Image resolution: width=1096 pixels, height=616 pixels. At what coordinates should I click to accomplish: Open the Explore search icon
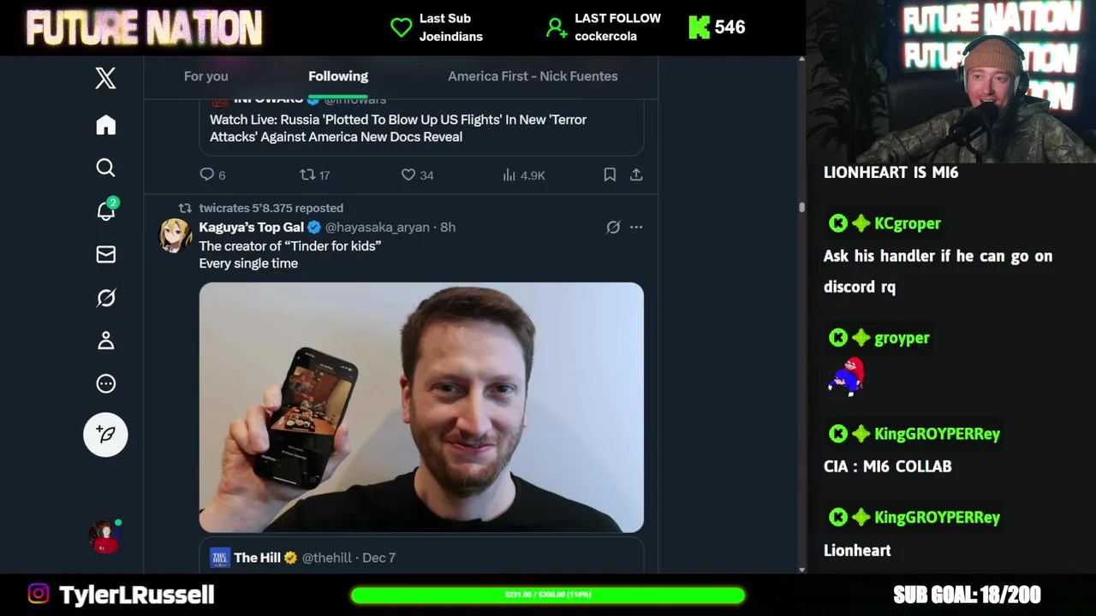pyautogui.click(x=105, y=168)
